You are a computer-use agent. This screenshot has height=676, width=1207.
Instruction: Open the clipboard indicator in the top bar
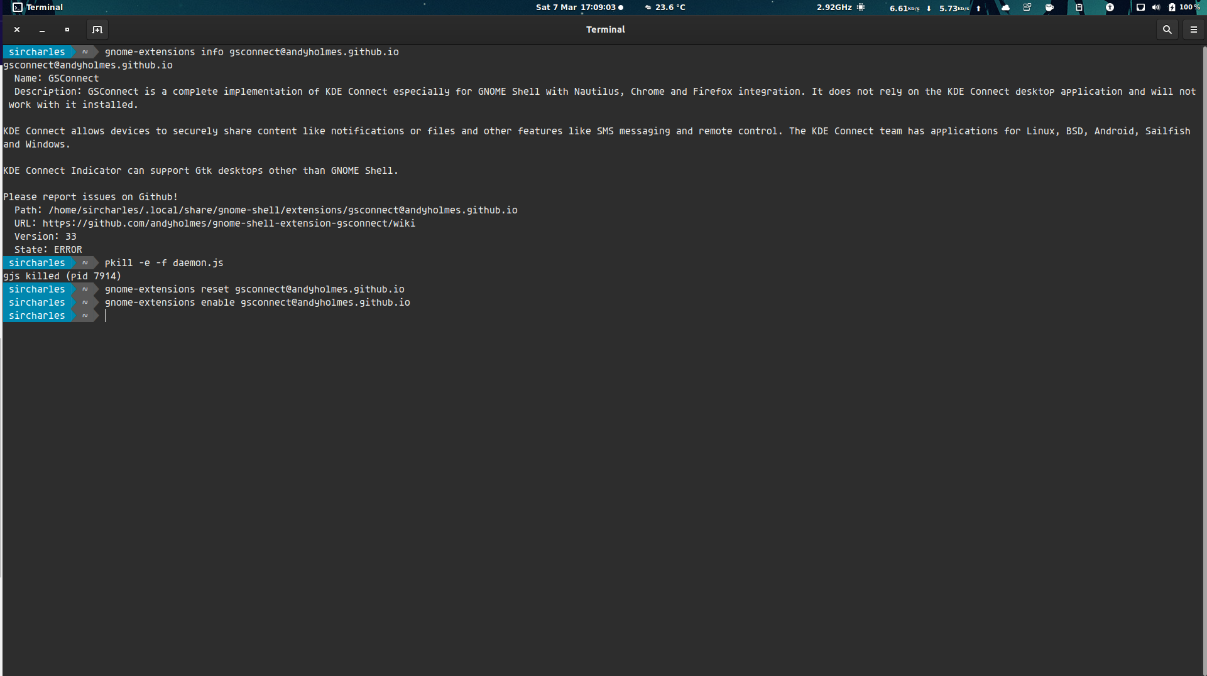pos(1079,8)
